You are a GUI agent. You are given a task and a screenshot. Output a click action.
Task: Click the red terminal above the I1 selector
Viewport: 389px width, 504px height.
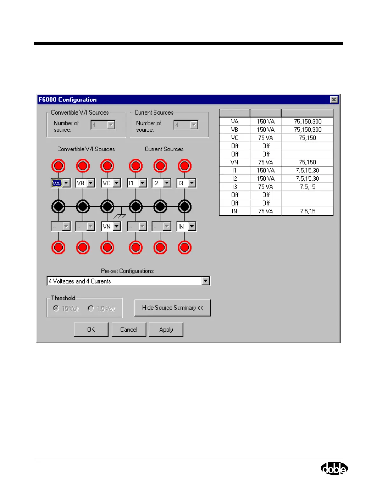[136, 166]
